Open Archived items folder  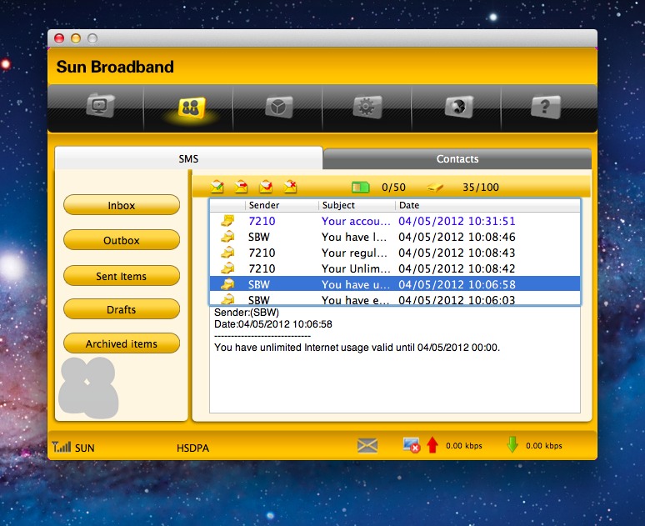click(x=122, y=343)
